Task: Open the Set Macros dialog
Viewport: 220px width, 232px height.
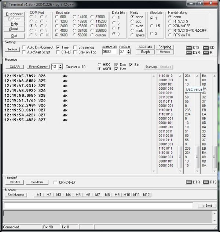Action: point(16,194)
